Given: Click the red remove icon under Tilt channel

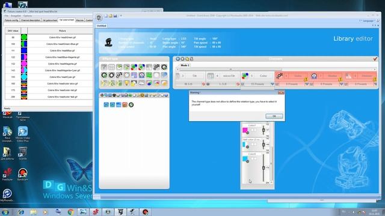Looking at the screenshot, I should pos(203,84).
